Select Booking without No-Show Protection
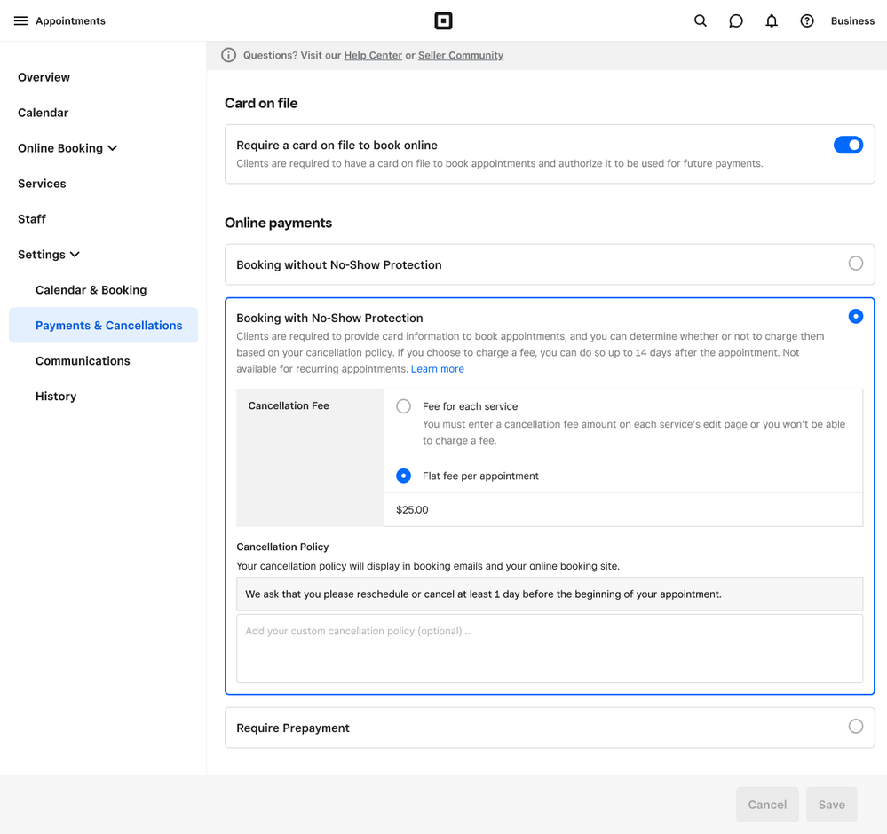The width and height of the screenshot is (887, 834). (x=855, y=264)
